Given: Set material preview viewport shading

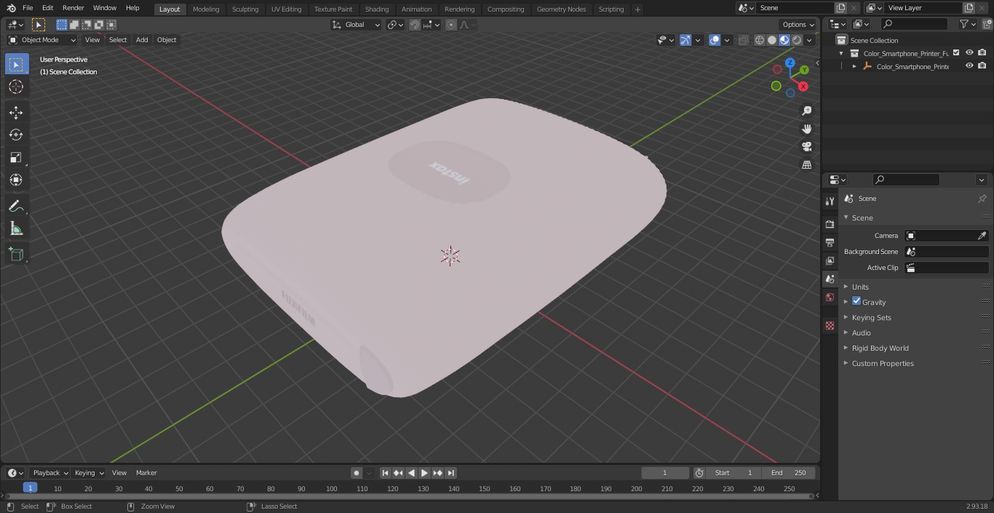Looking at the screenshot, I should point(784,40).
